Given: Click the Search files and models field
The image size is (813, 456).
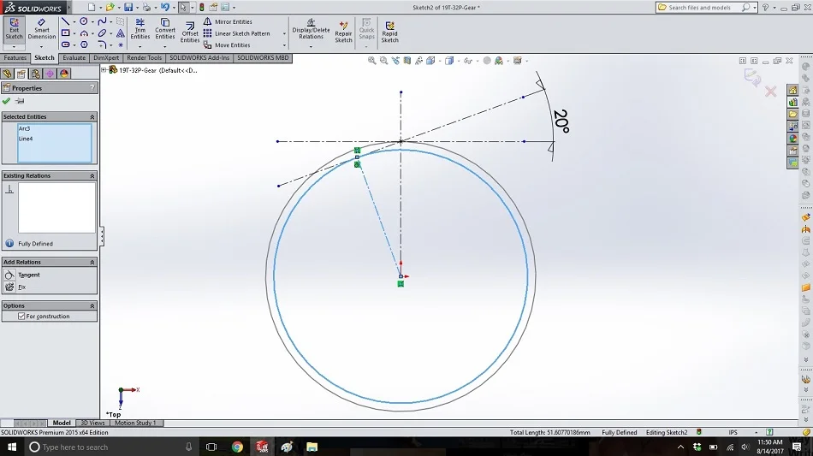Looking at the screenshot, I should [x=699, y=7].
